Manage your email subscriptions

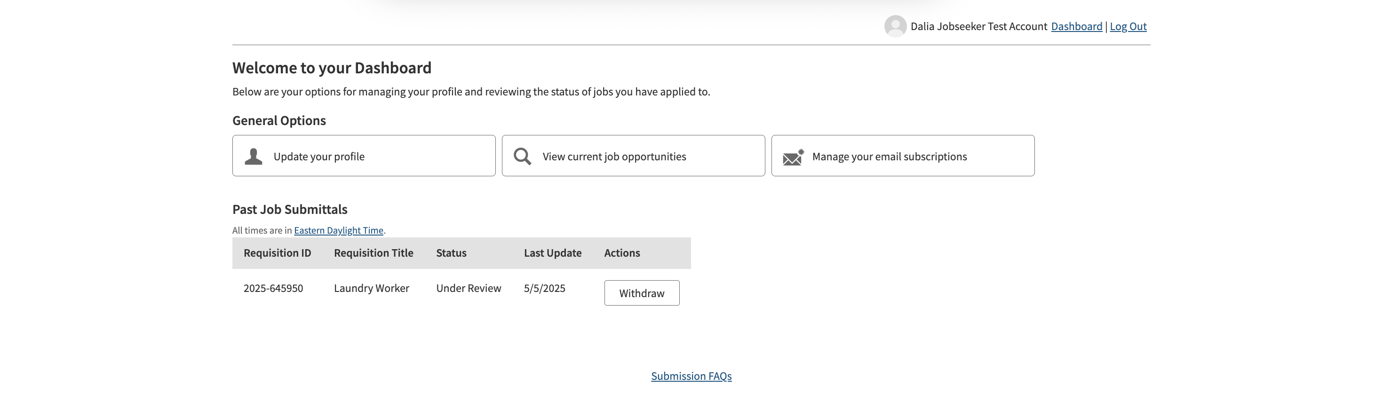point(903,156)
